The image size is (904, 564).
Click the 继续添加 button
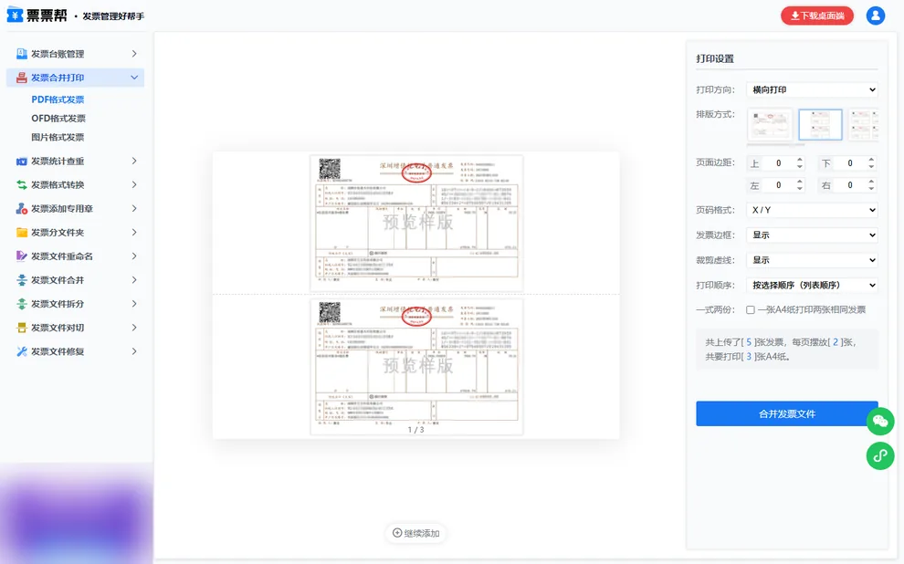415,534
